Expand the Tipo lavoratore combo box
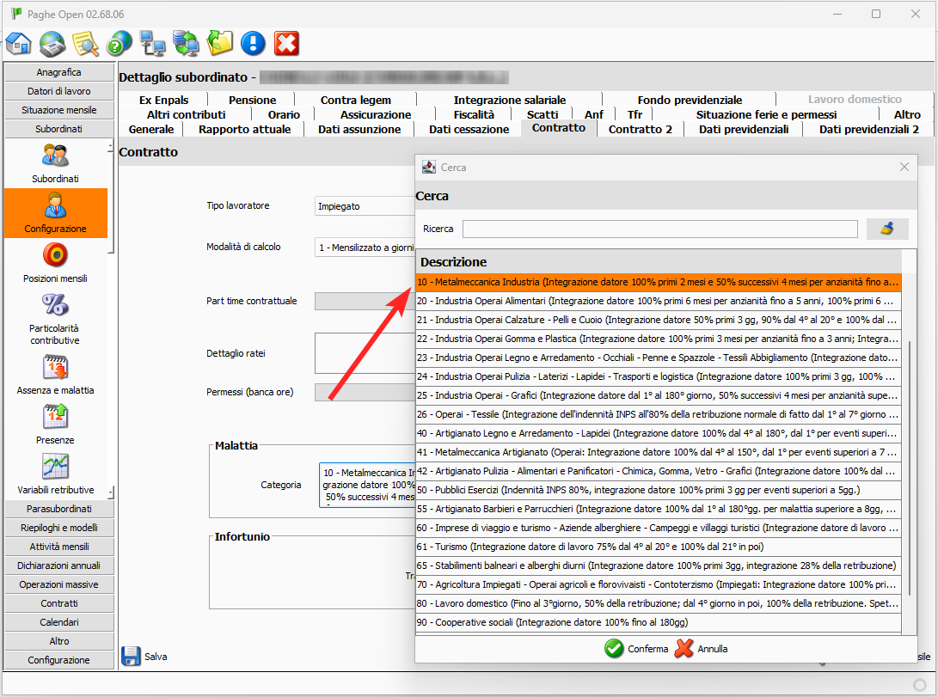 (365, 206)
